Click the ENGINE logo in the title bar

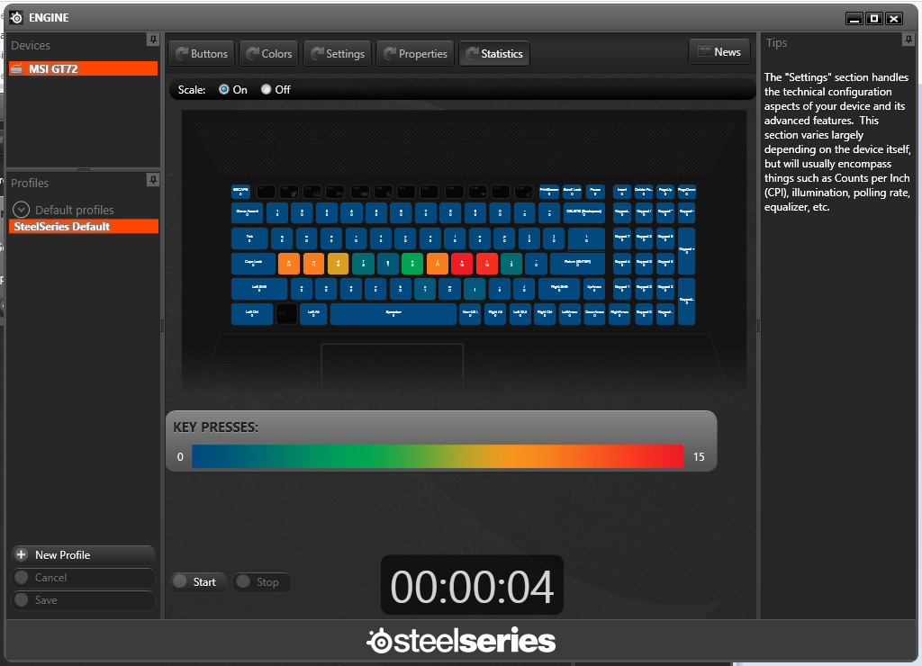pyautogui.click(x=16, y=18)
